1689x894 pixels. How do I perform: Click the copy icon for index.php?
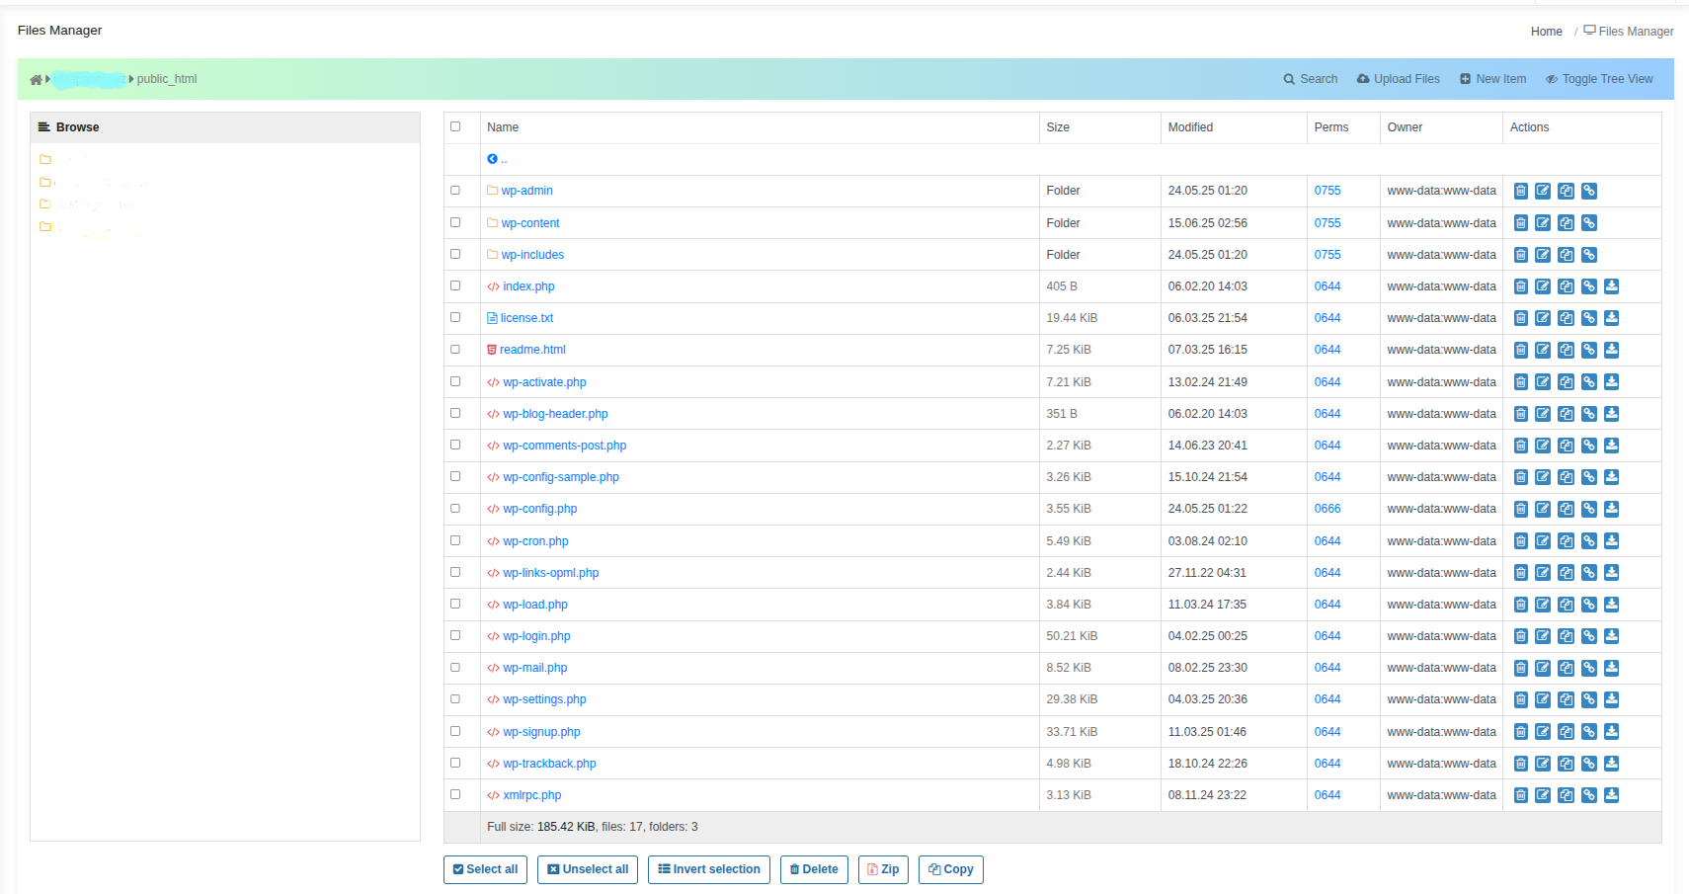pos(1566,287)
